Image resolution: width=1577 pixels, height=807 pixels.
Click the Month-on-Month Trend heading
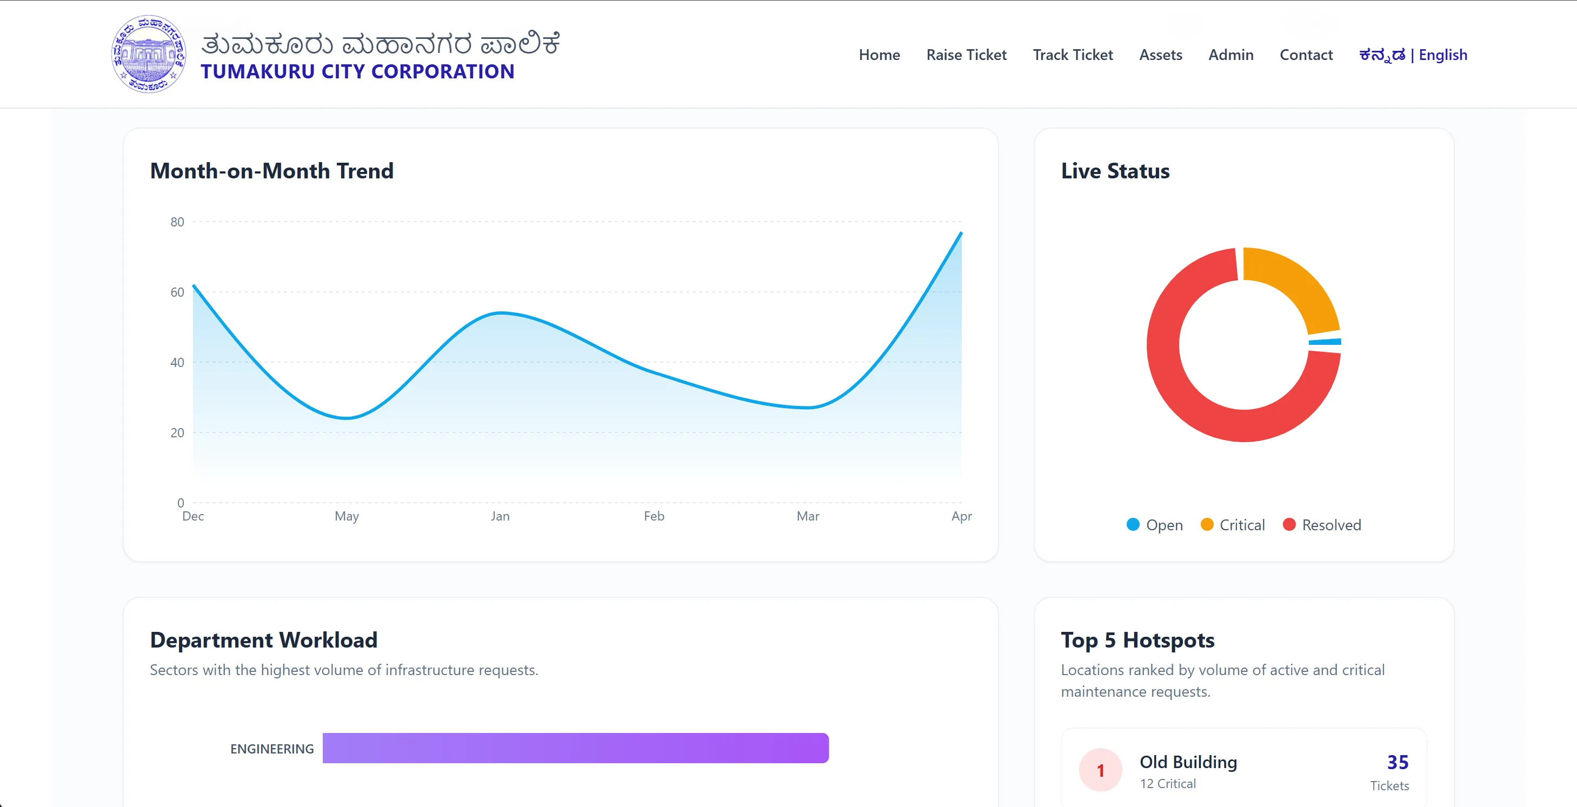[x=272, y=171]
